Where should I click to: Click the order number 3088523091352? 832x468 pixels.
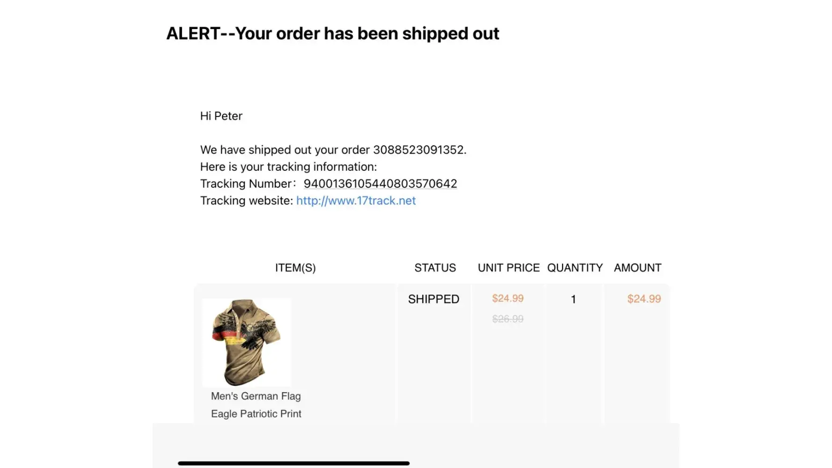(418, 150)
